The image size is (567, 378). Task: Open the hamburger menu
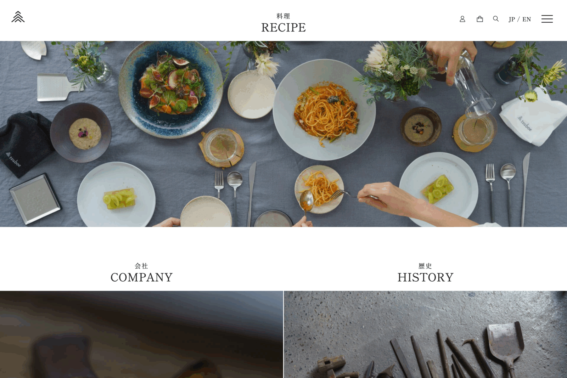tap(547, 19)
